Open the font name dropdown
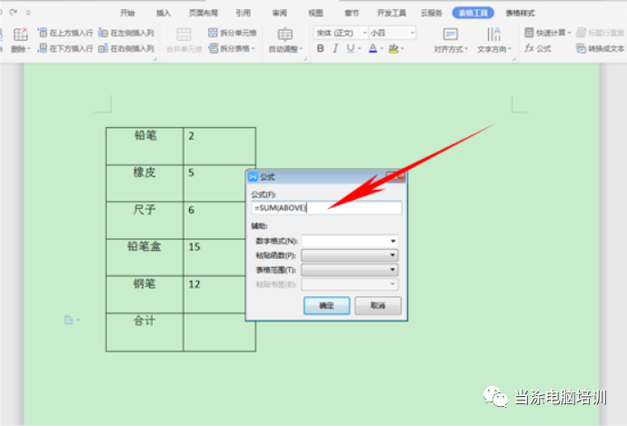This screenshot has width=627, height=426. (364, 33)
